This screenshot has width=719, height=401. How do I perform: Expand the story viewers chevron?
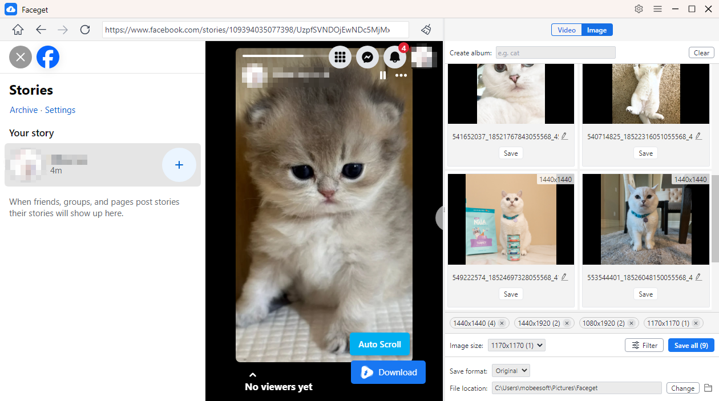pyautogui.click(x=253, y=375)
